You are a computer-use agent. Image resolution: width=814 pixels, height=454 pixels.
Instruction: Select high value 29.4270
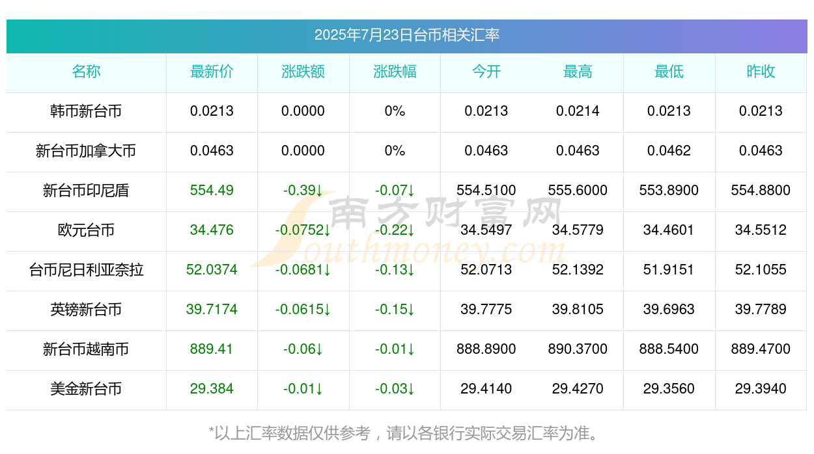click(578, 389)
